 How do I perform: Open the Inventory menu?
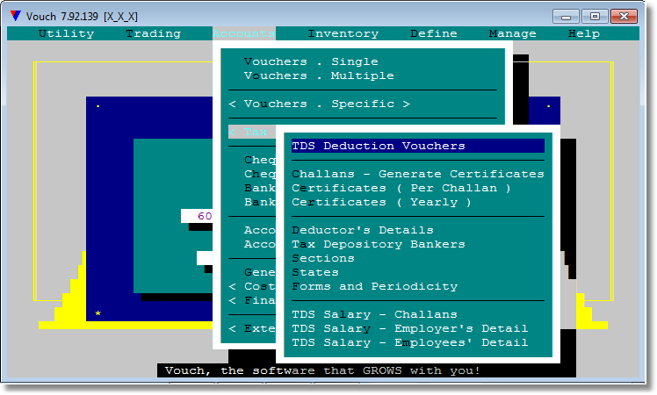click(x=343, y=33)
